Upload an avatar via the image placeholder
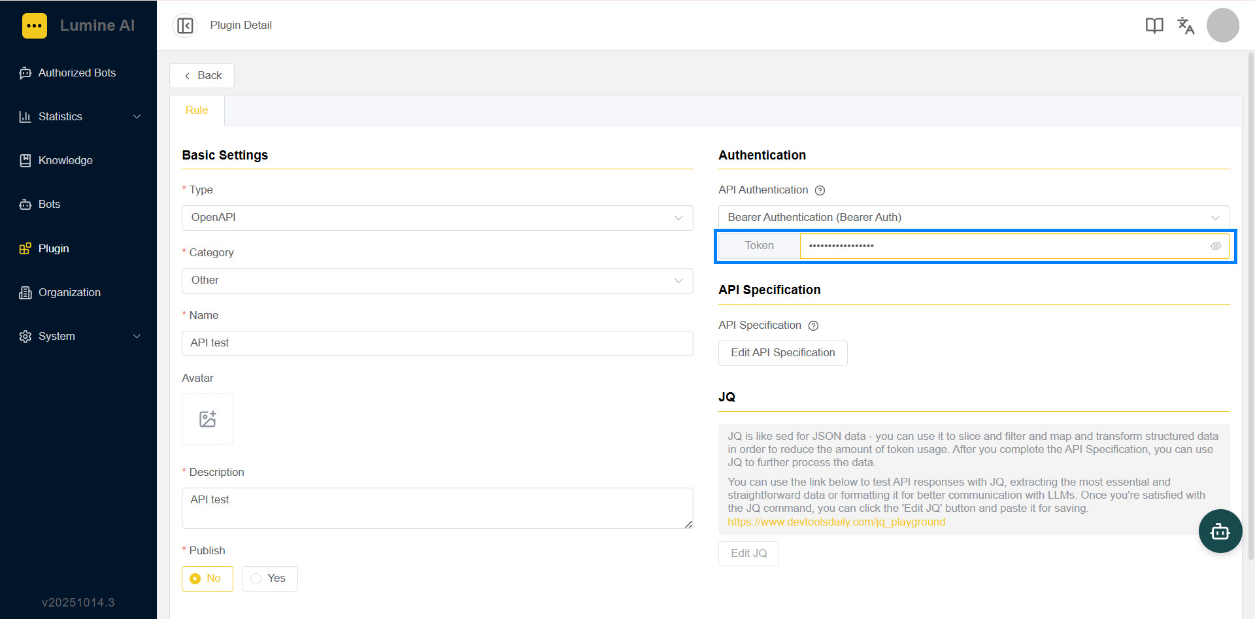 coord(207,419)
